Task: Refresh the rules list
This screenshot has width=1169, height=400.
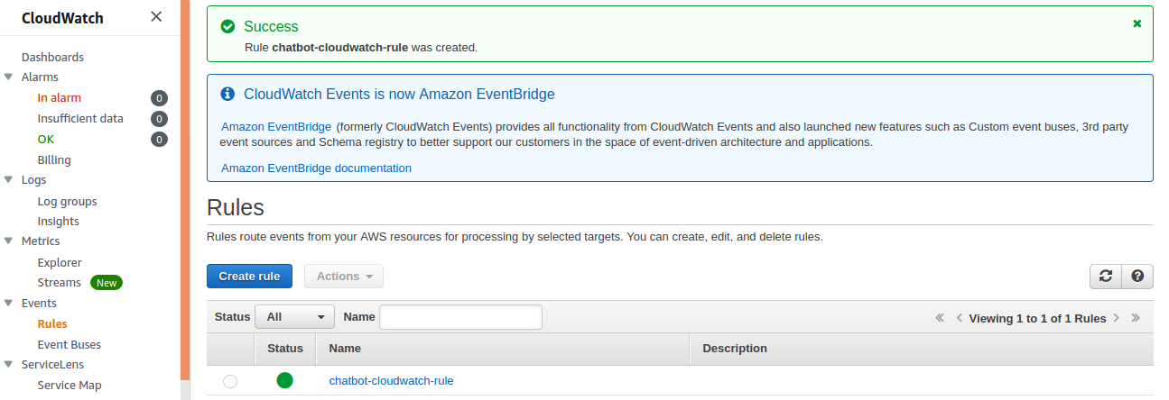Action: 1106,277
